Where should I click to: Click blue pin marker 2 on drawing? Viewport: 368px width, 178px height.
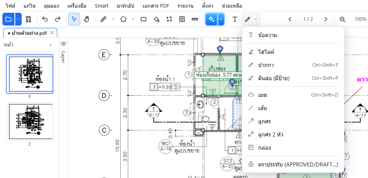tap(232, 82)
